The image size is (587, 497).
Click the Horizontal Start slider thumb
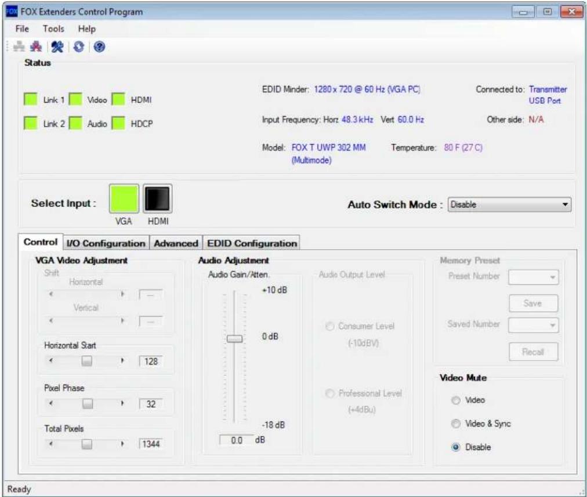87,361
